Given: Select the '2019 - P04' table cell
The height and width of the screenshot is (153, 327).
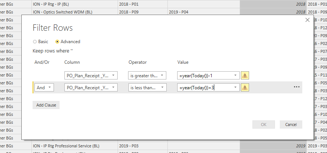Looking at the screenshot, I should coord(203,12).
